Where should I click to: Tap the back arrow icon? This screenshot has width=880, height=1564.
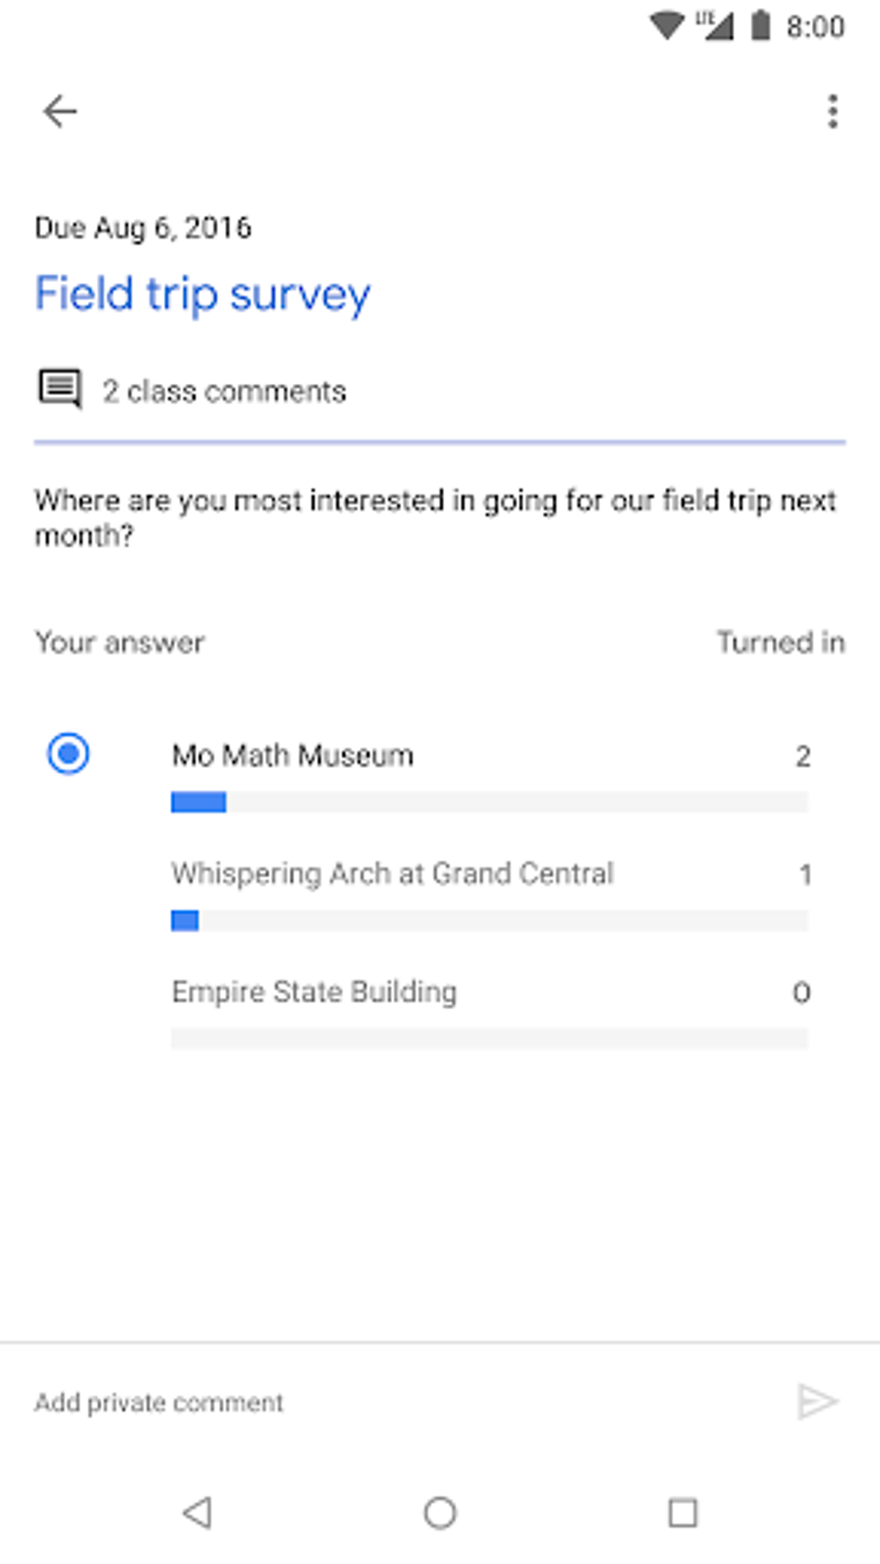coord(60,111)
